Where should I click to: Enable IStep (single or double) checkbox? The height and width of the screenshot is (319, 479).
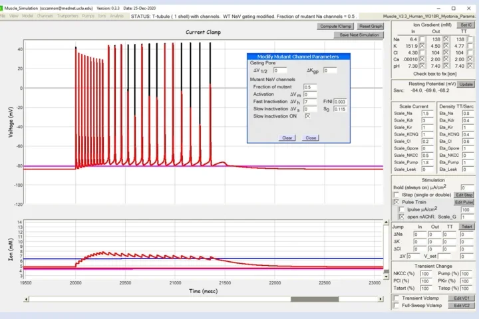coord(397,195)
